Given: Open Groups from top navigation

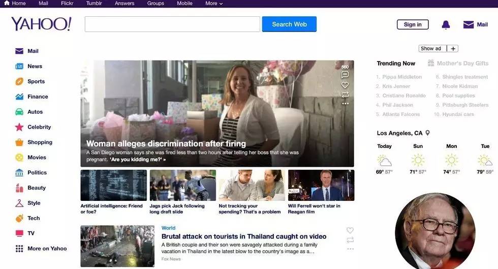Looking at the screenshot, I should 155,4.
